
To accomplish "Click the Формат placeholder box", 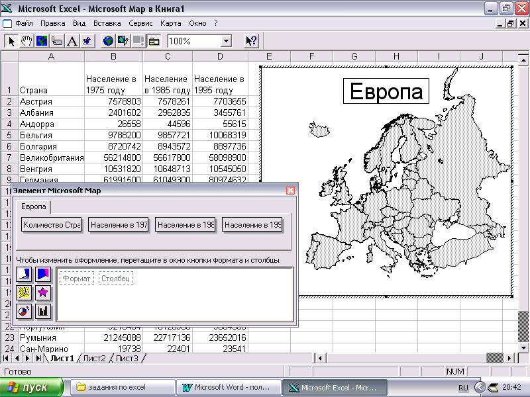I will tap(77, 279).
